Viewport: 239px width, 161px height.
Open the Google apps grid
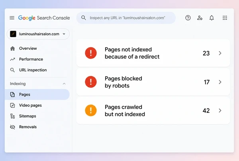(x=225, y=18)
